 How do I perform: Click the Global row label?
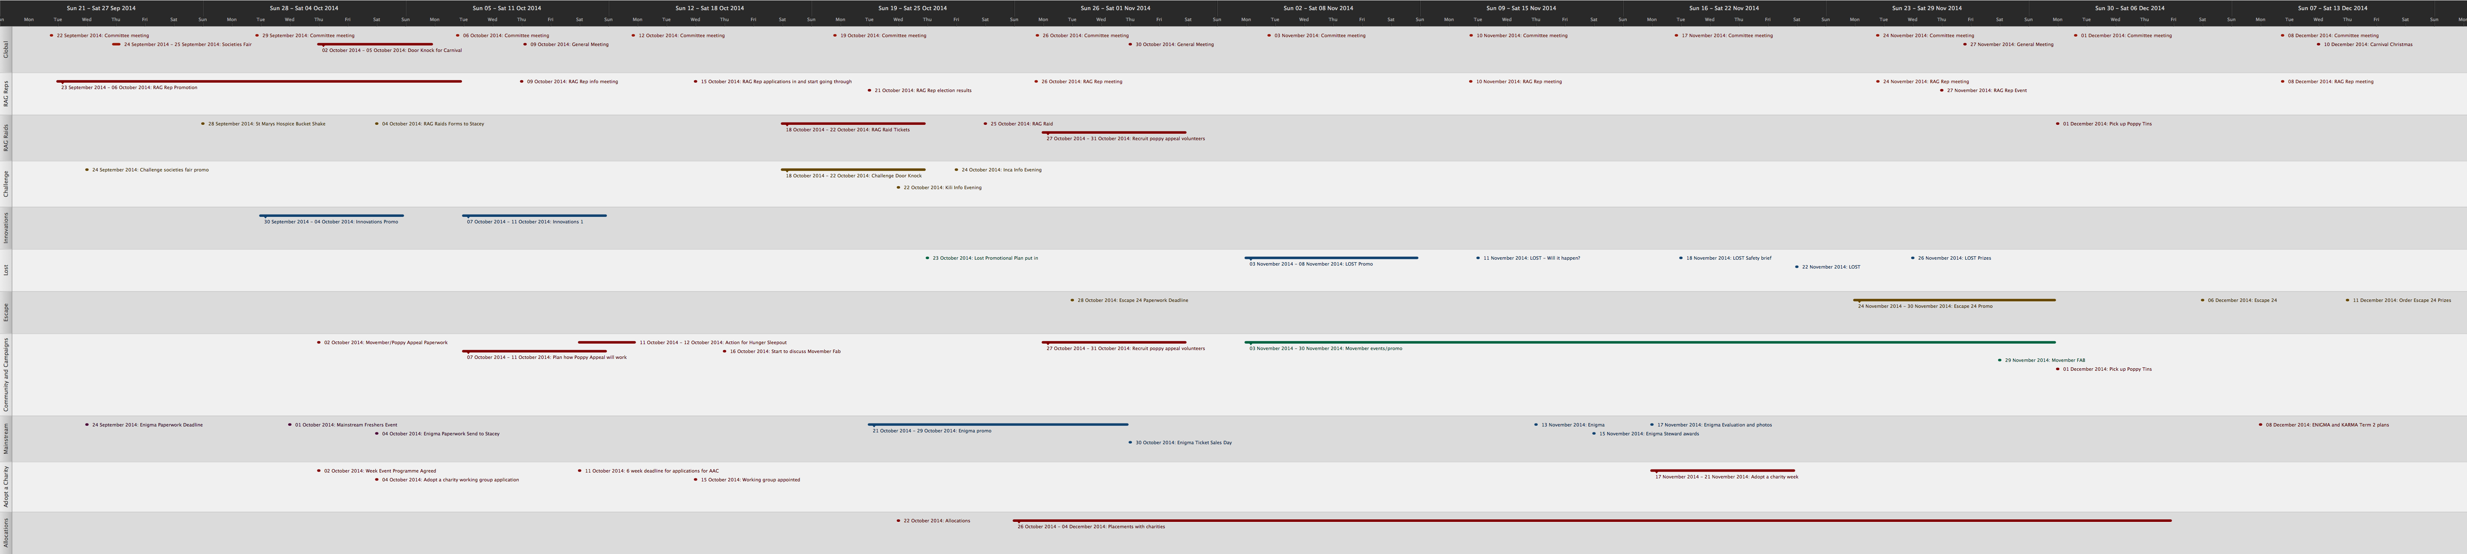pos(6,50)
